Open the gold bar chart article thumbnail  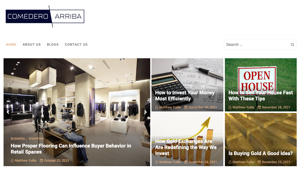187,140
